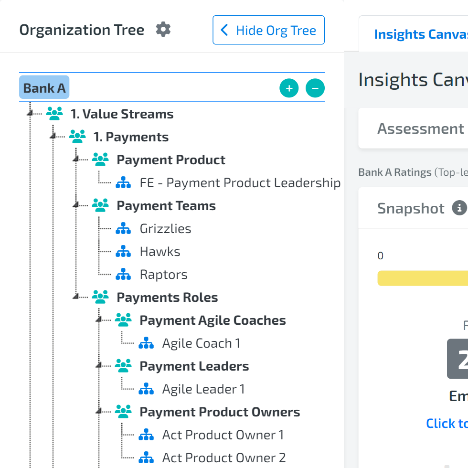Collapse the Payment Product branch arrow
Viewport: 468px width, 468px height.
point(76,159)
